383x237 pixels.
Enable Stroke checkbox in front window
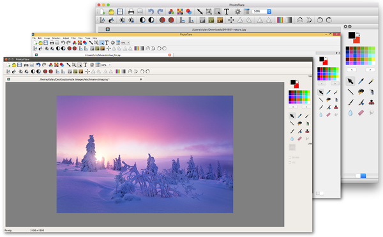(290, 157)
